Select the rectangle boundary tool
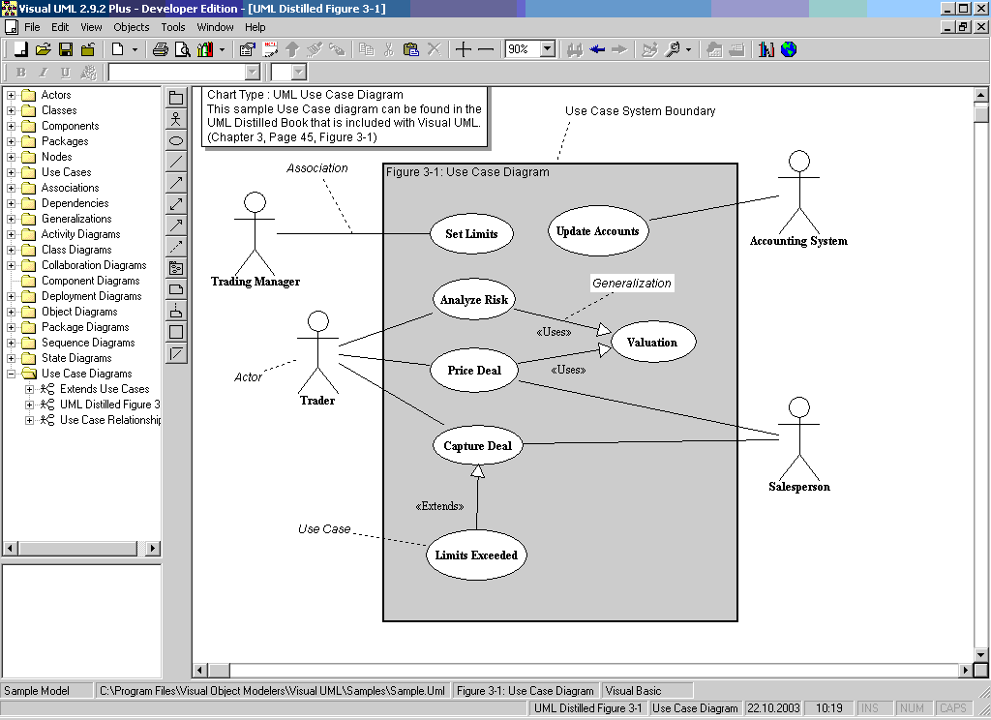The width and height of the screenshot is (991, 720). coord(176,332)
